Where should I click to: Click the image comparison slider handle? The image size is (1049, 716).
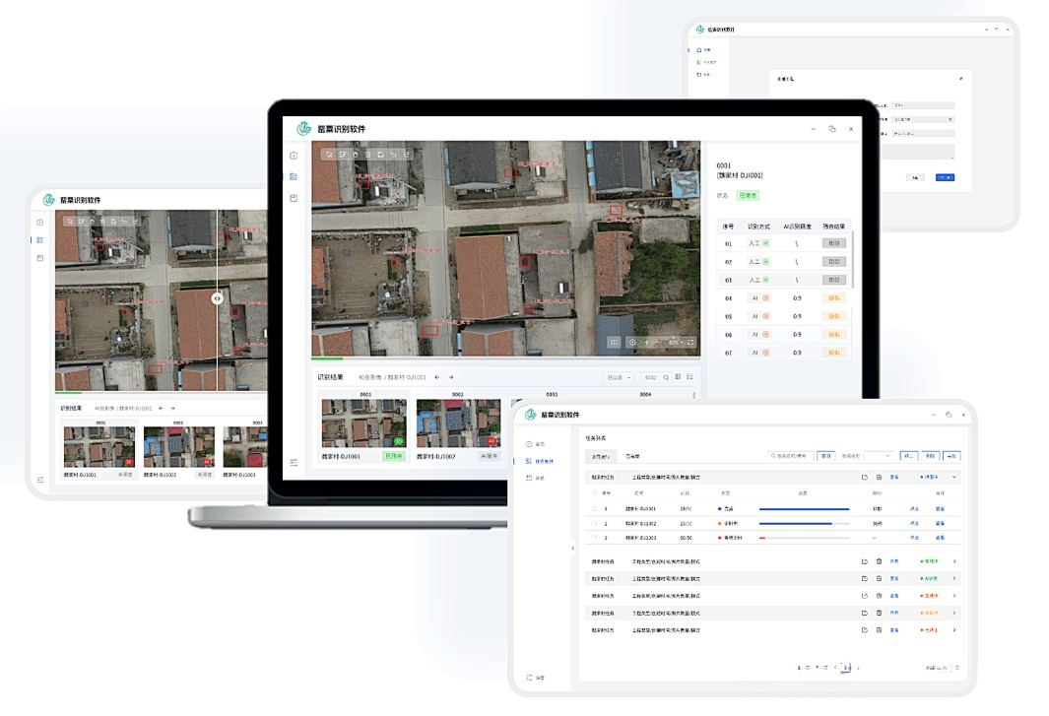[218, 298]
